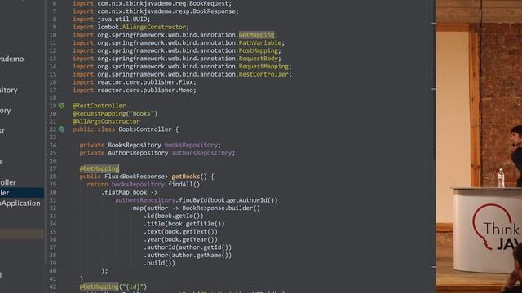Click RequestMapping in the line 14 import

[263, 67]
